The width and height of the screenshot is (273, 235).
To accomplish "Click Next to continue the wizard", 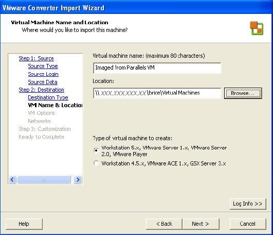I will 201,224.
